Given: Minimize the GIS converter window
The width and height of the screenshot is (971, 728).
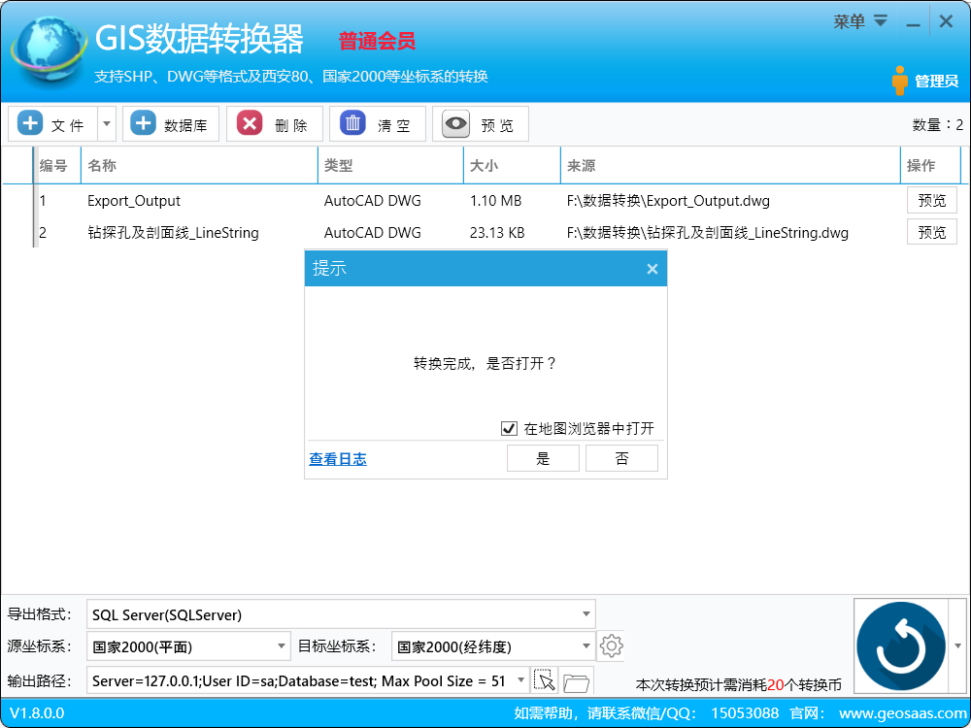Looking at the screenshot, I should [913, 23].
